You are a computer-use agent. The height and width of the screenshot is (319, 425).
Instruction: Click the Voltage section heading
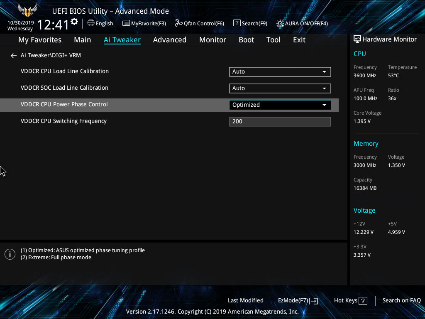364,210
